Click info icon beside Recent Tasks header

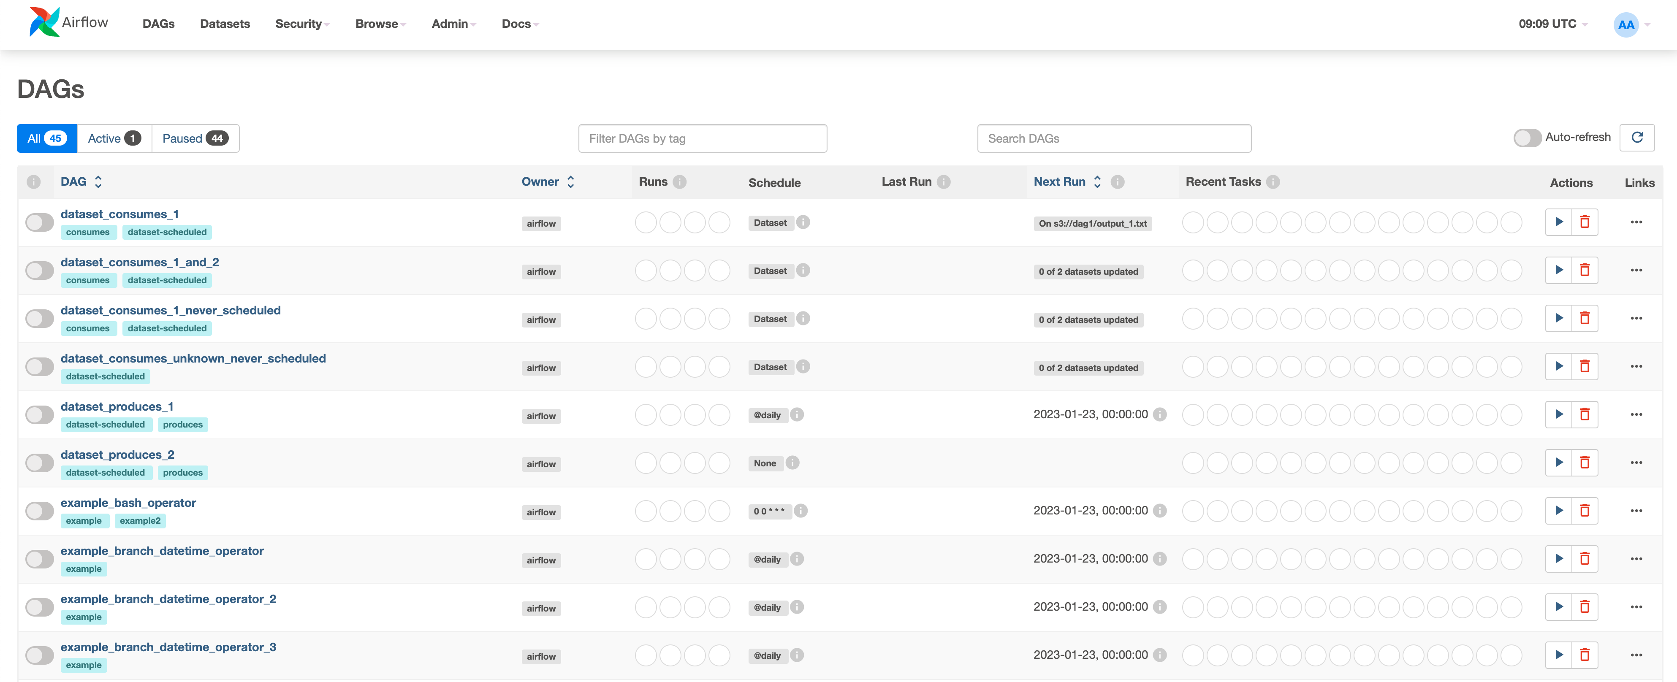coord(1273,182)
